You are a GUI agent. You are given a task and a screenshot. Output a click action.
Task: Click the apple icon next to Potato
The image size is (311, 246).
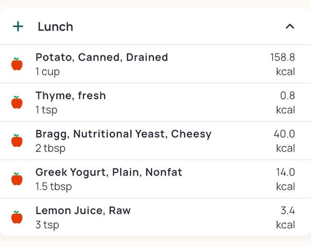pos(17,64)
